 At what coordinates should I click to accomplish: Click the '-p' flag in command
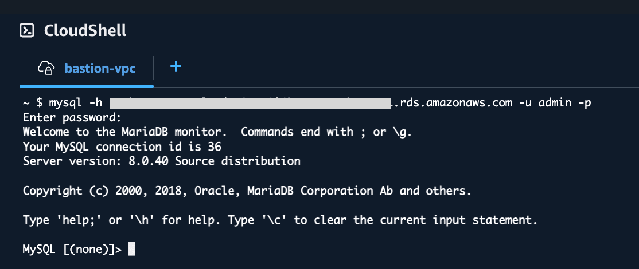tap(585, 103)
